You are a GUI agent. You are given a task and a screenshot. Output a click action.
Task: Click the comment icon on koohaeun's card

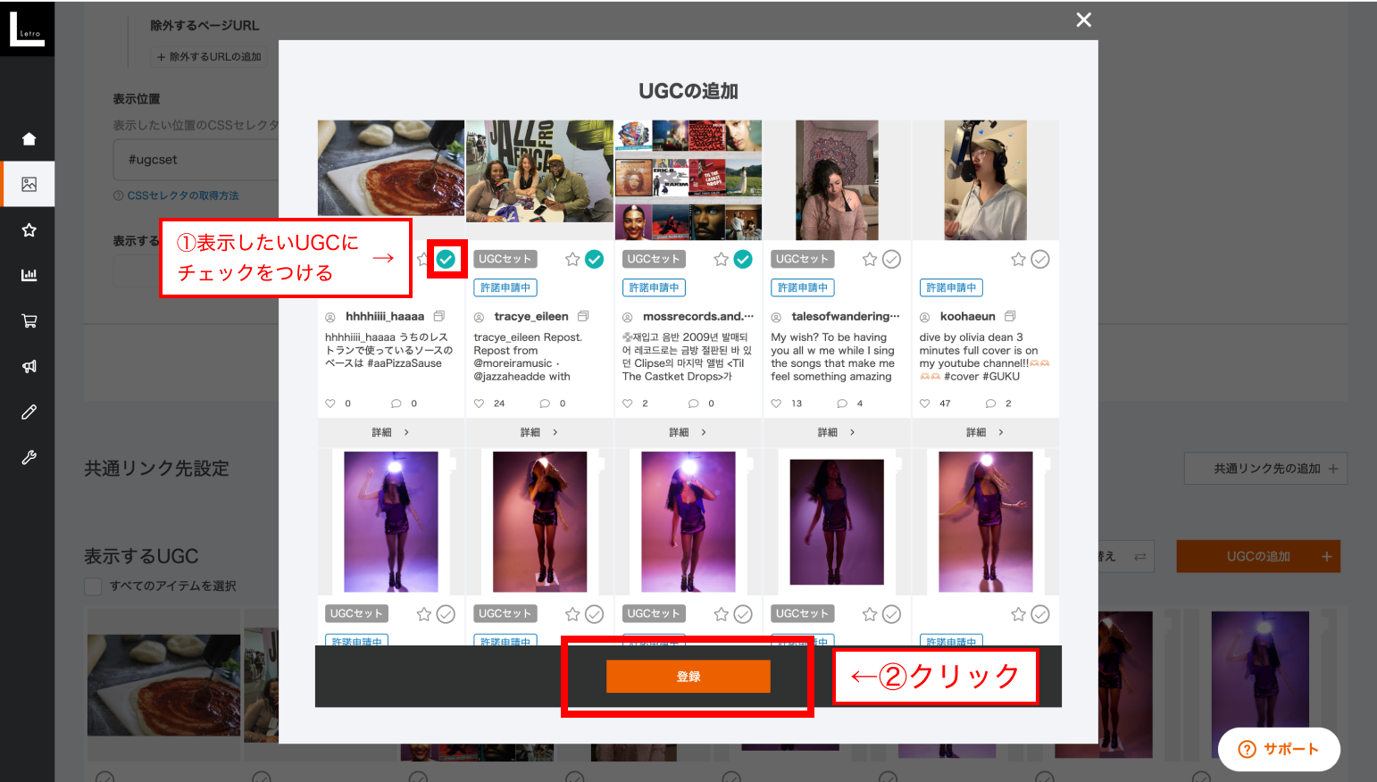click(990, 403)
